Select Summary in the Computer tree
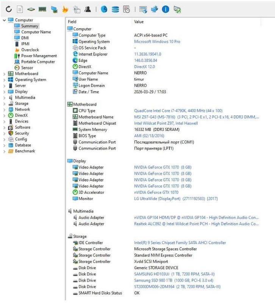This screenshot has width=275, height=304. pos(30,26)
